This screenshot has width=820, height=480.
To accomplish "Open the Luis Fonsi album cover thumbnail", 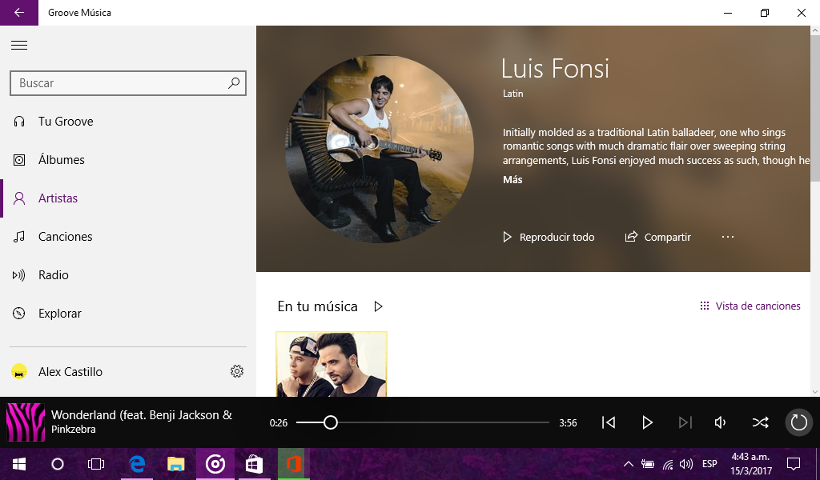I will (x=332, y=364).
